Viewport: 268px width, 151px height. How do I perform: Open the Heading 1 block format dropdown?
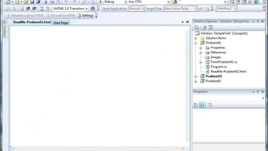point(235,8)
